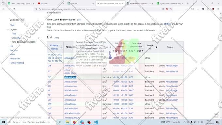The width and height of the screenshot is (222, 125).
Task: Open the strftime link
Action: (167, 24)
